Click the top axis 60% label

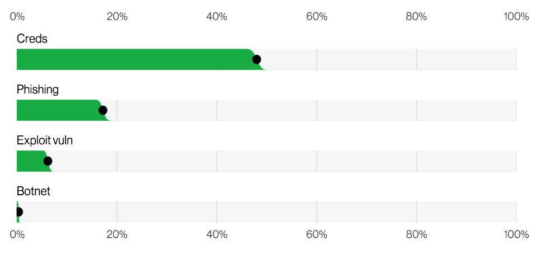pyautogui.click(x=317, y=16)
